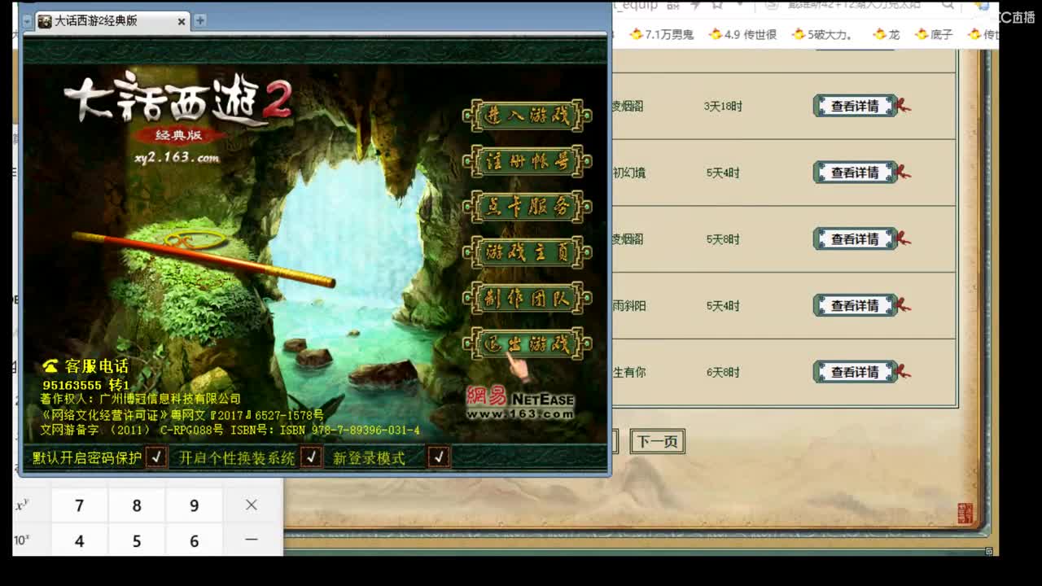The image size is (1042, 586).
Task: Click calculator key 4
Action: 79,540
